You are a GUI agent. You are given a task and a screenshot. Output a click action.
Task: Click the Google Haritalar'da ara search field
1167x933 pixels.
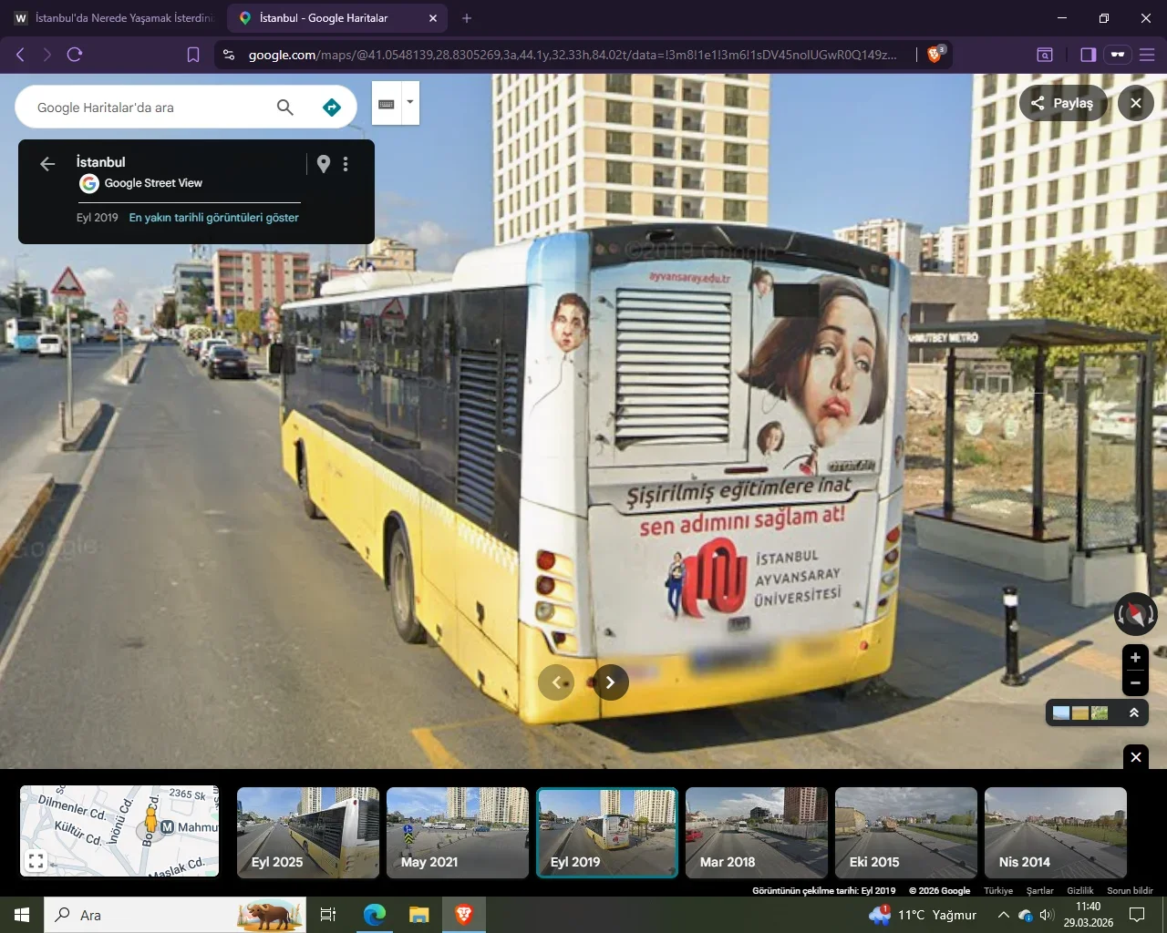pos(146,108)
